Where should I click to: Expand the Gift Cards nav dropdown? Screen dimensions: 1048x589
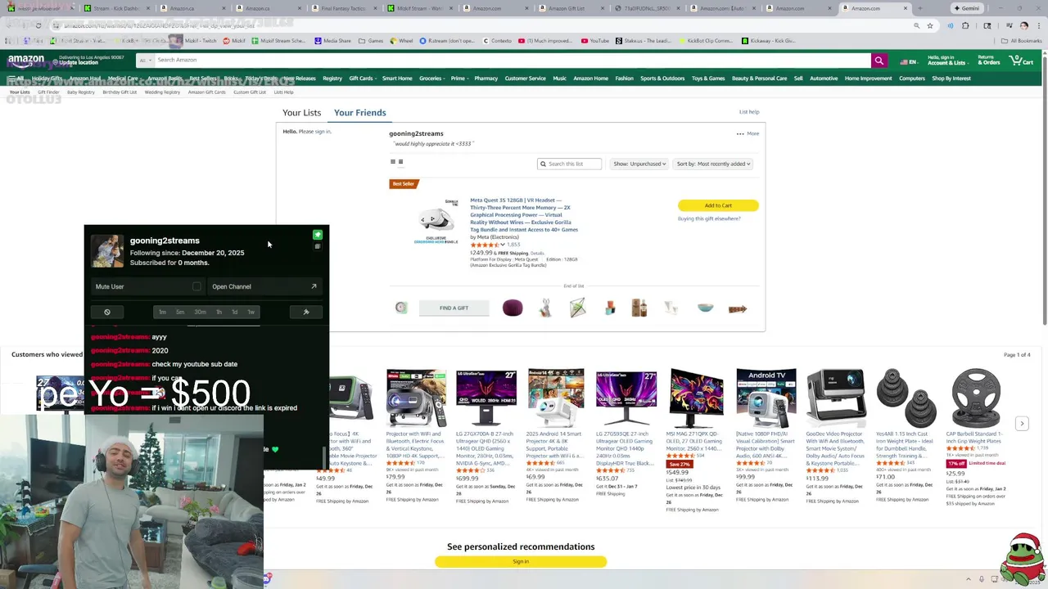362,79
